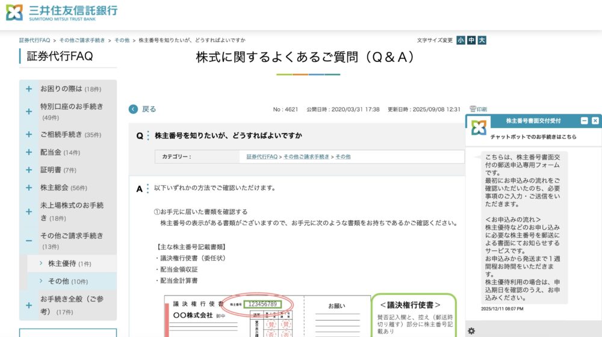Close the chatbot panel with X
The image size is (602, 337).
pos(595,121)
